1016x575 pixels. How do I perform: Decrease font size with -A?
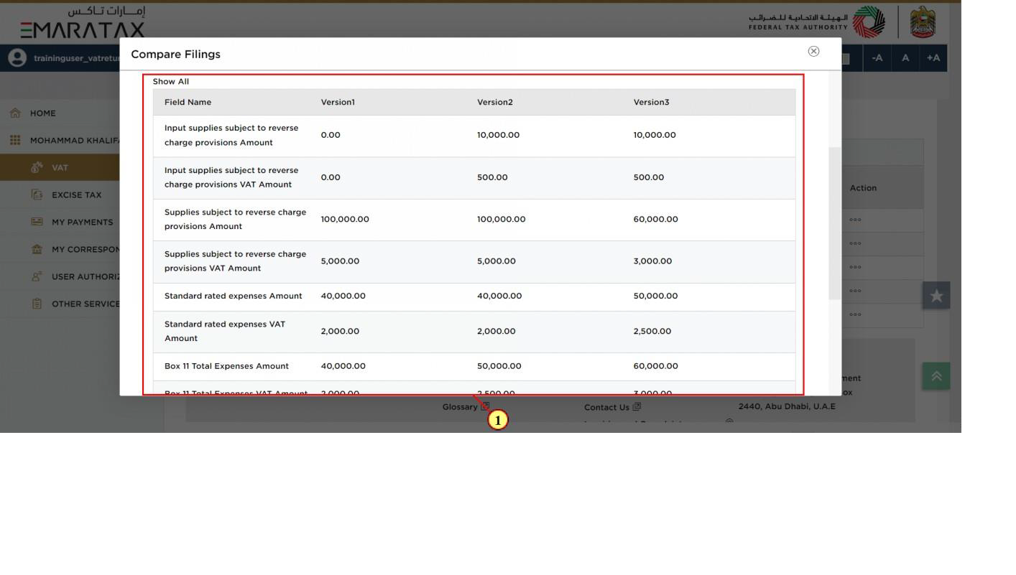click(x=877, y=58)
